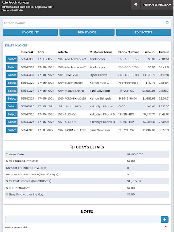The height and width of the screenshot is (232, 174).
Task: Select invoice 56547333
Action: click(x=12, y=59)
